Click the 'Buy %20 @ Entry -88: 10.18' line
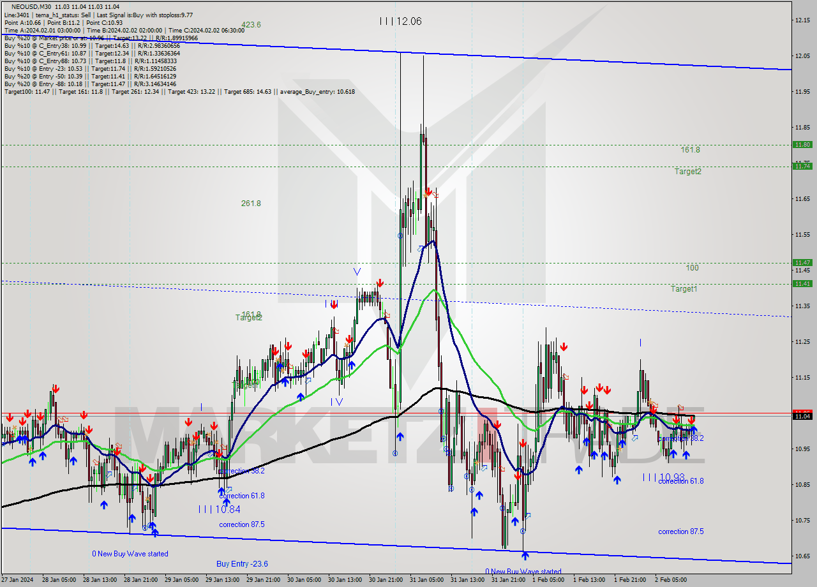This screenshot has width=817, height=587. (90, 84)
